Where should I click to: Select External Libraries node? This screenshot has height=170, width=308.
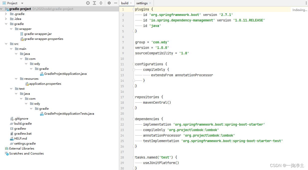coord(22,149)
